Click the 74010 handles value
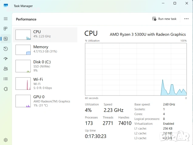Screen dimensions: 193x145 (125, 123)
